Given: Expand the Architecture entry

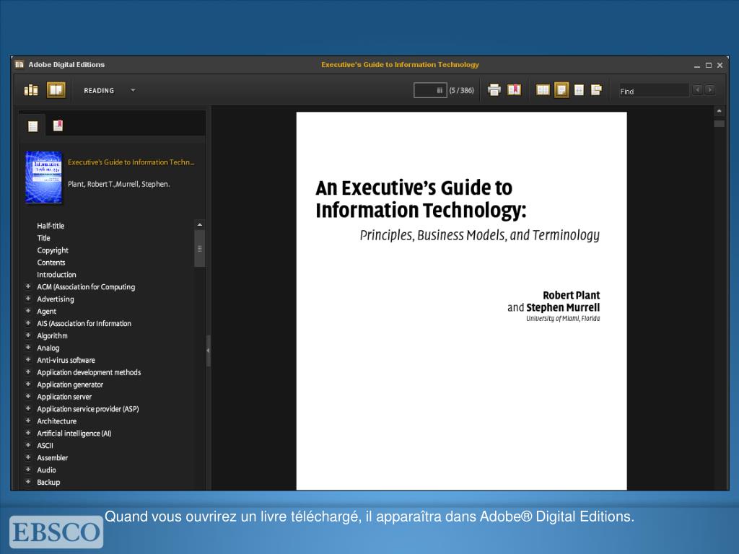Looking at the screenshot, I should 28,421.
